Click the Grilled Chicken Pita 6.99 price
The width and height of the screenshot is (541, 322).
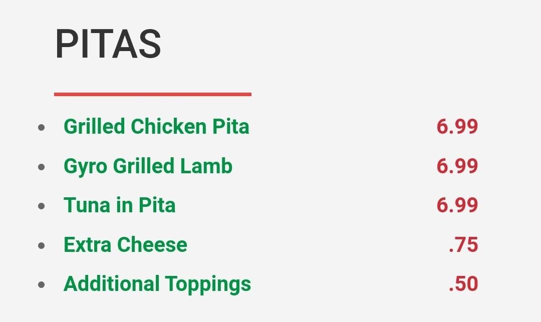(457, 127)
